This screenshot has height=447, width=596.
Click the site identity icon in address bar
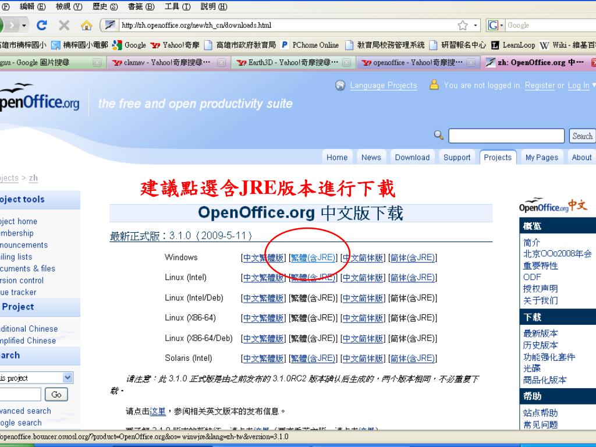110,26
